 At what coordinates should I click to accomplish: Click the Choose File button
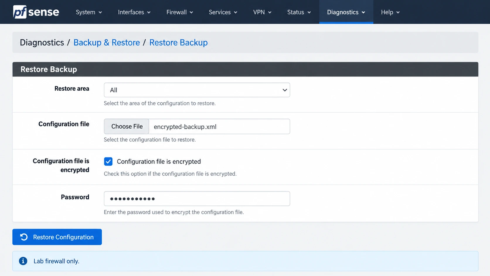point(127,126)
